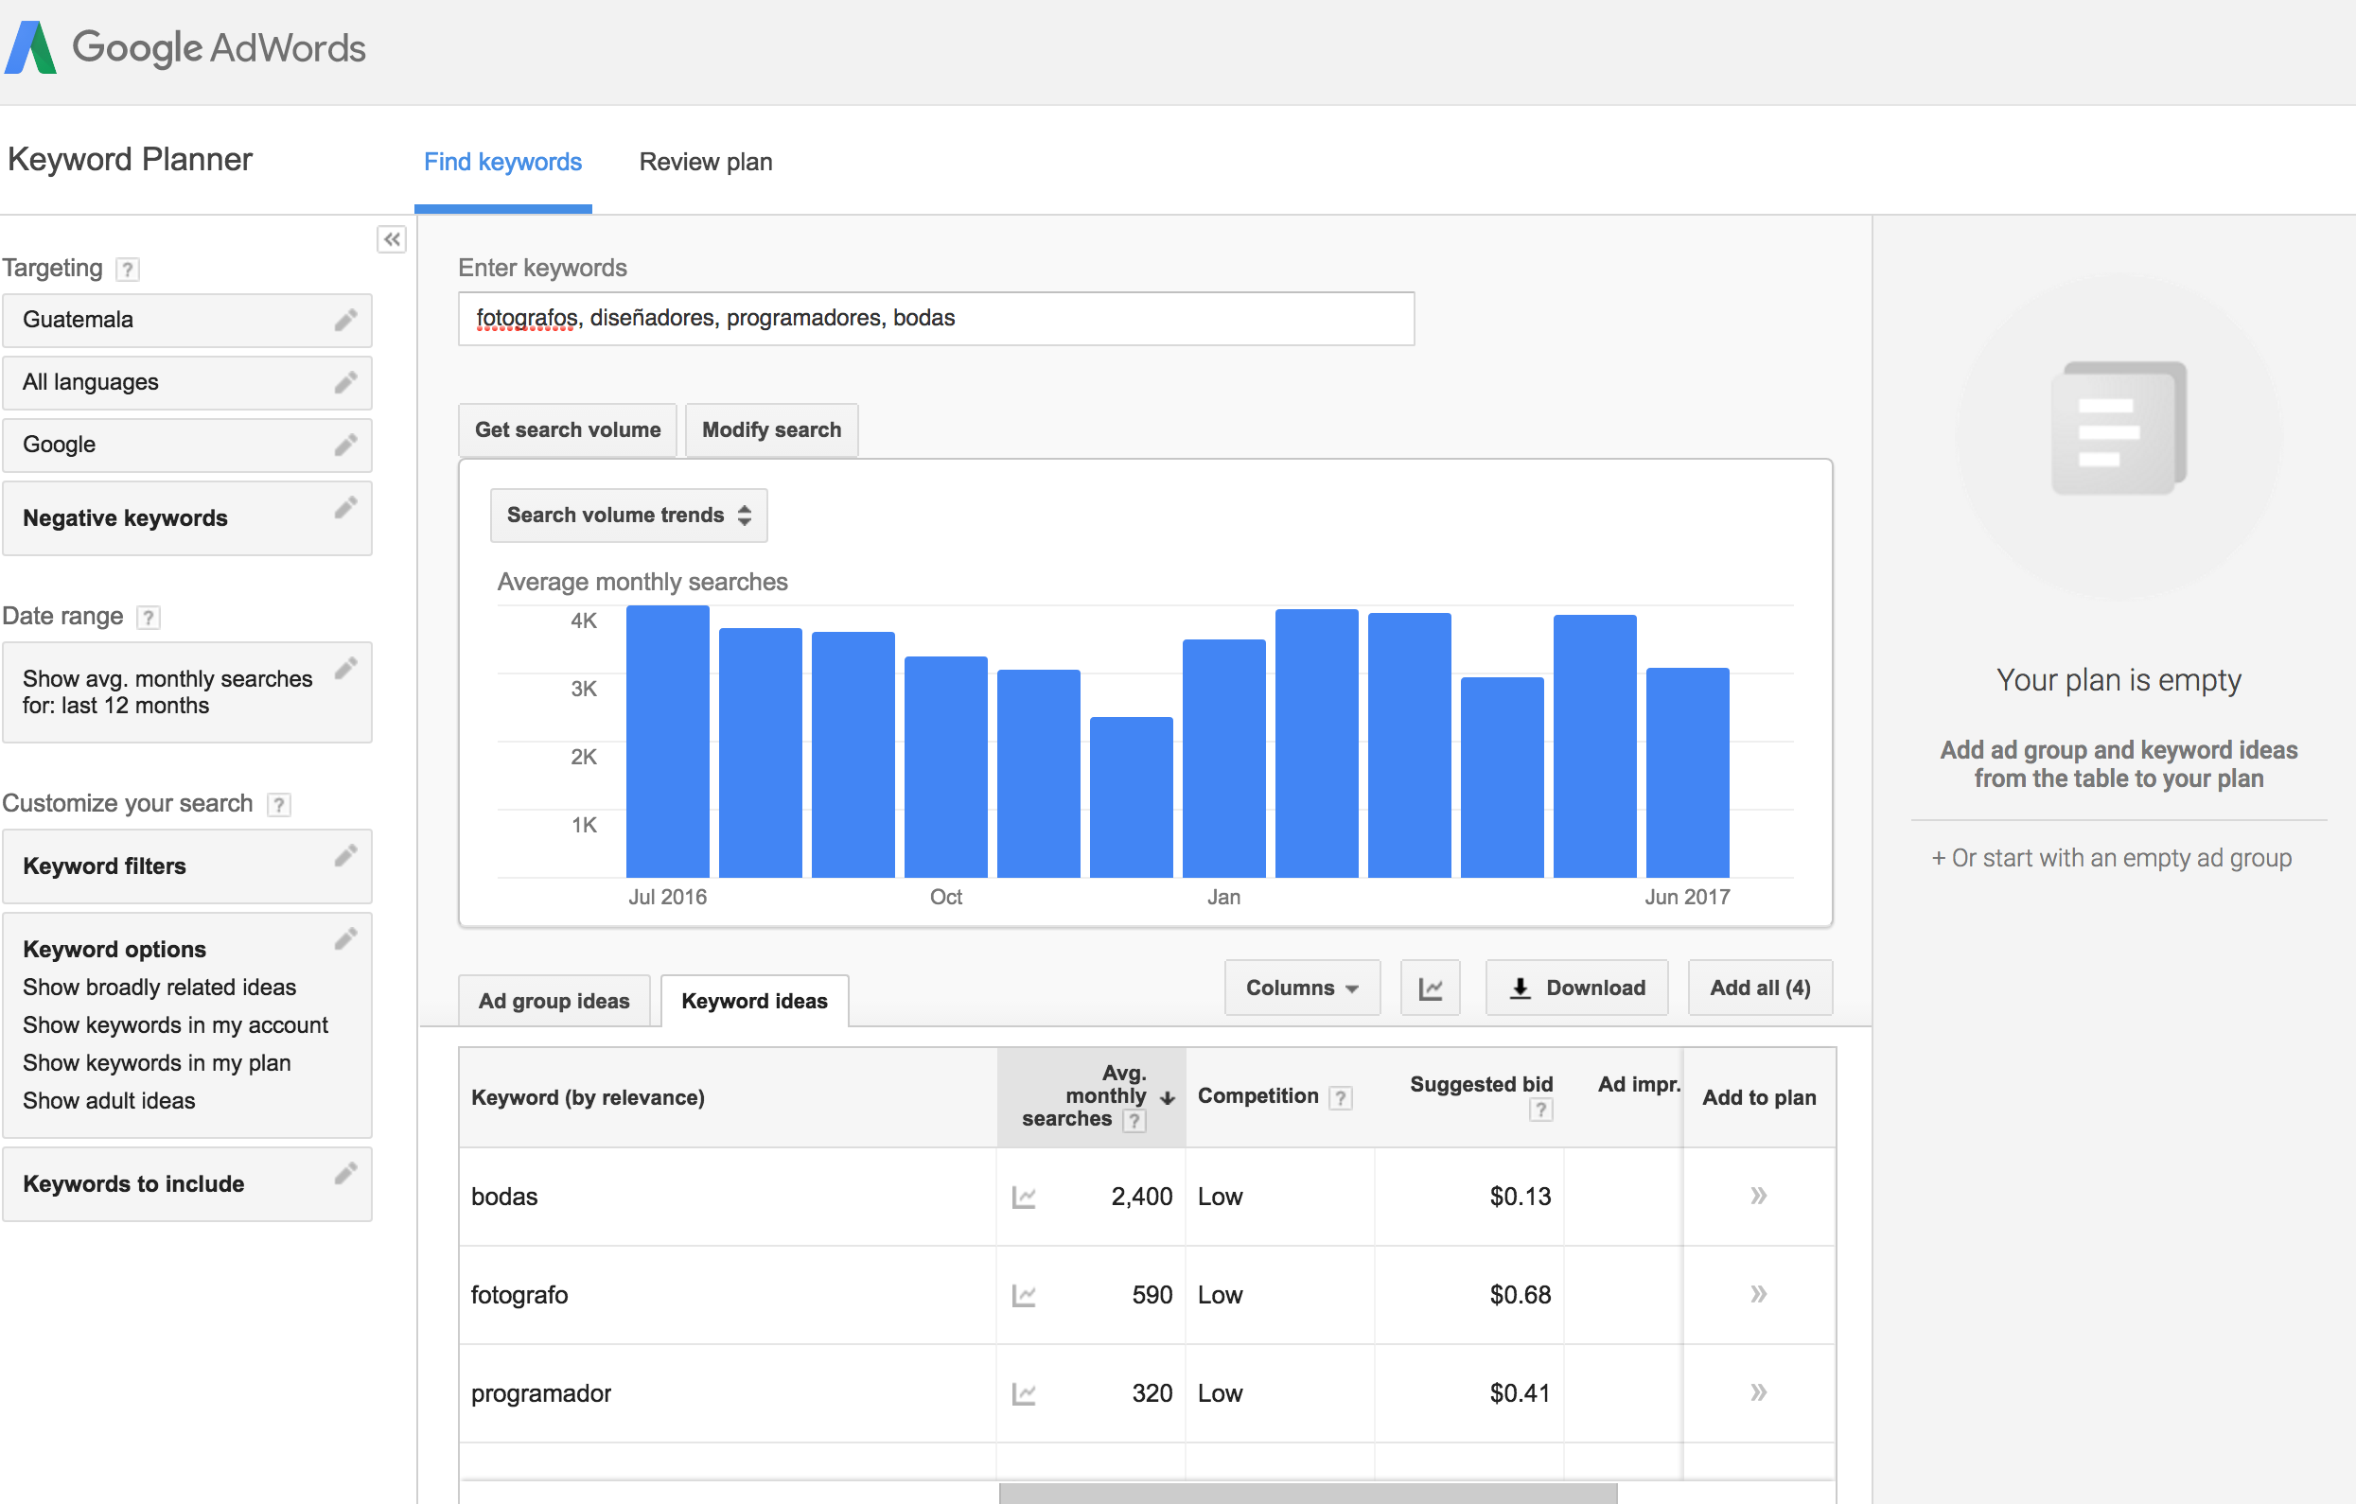The height and width of the screenshot is (1504, 2356).
Task: Start with an empty ad group link
Action: (x=2110, y=859)
